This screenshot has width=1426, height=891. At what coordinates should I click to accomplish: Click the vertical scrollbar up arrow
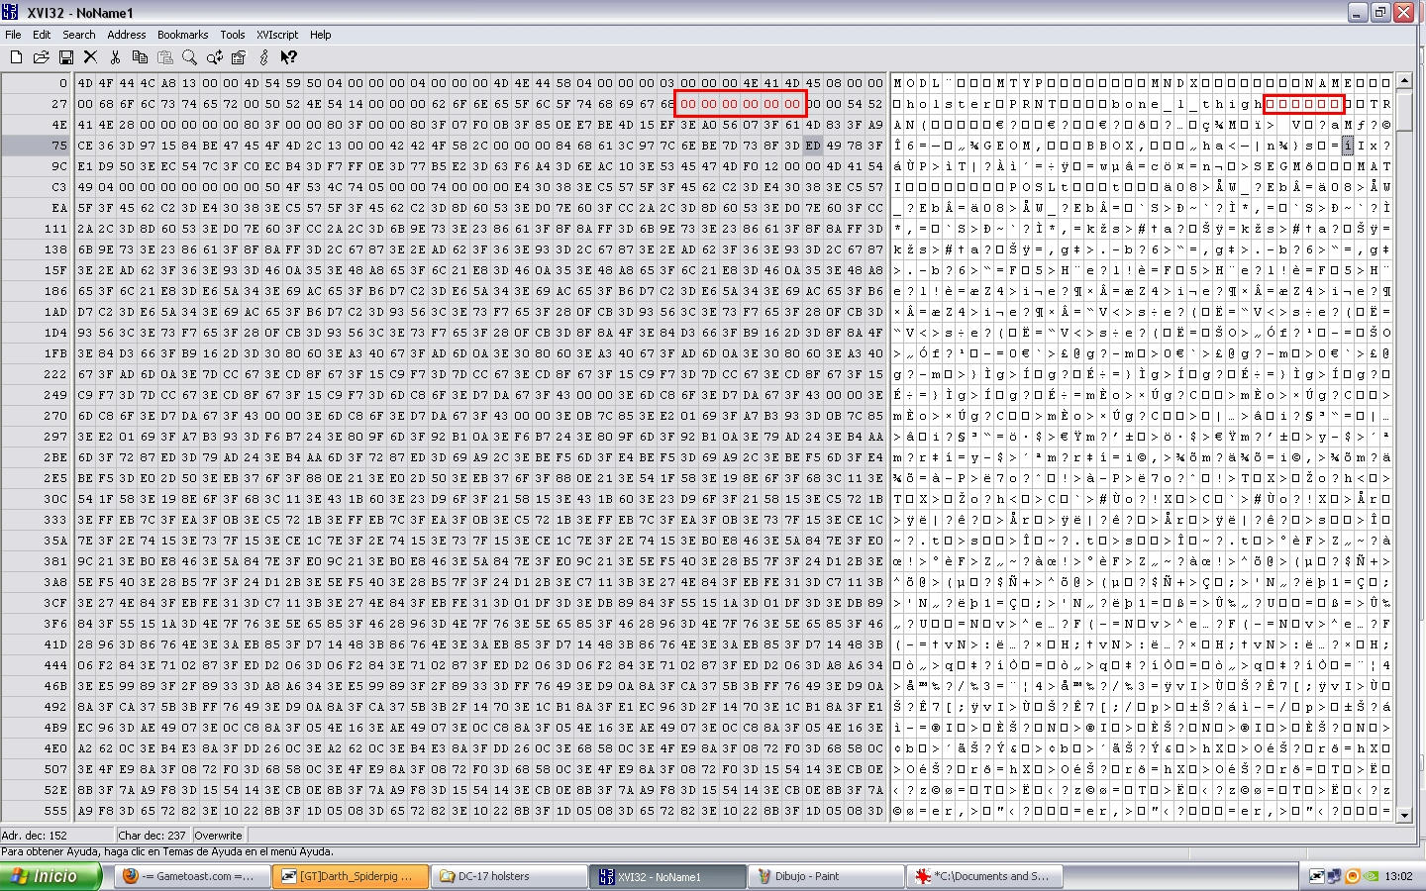(1403, 82)
